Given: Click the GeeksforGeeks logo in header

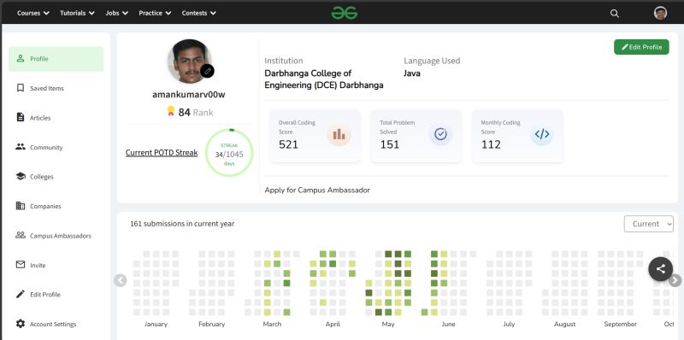Looking at the screenshot, I should (345, 13).
